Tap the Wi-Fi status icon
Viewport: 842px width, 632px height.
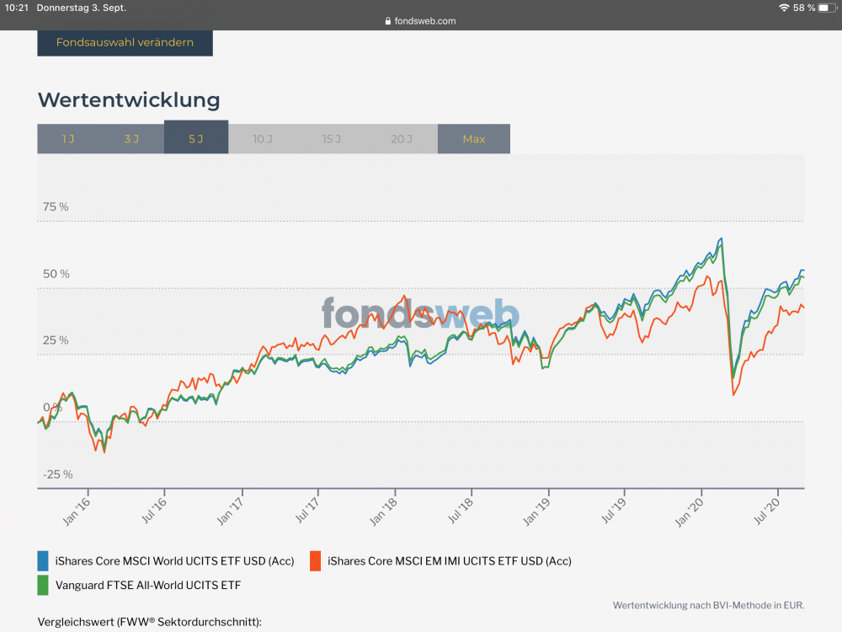(x=784, y=8)
